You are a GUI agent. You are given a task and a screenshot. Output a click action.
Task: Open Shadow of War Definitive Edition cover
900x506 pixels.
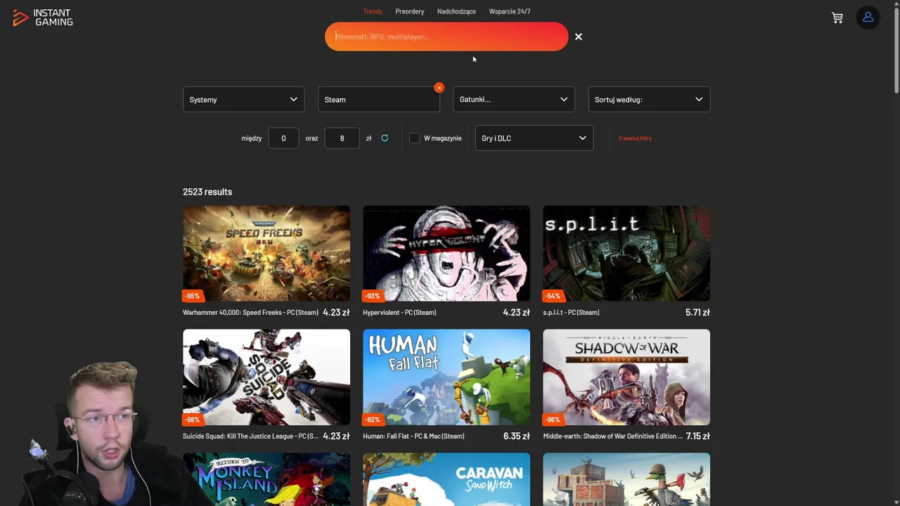pyautogui.click(x=626, y=377)
